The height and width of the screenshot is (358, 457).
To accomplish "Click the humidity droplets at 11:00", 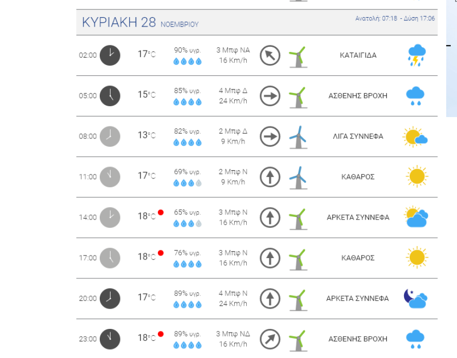I will [187, 183].
